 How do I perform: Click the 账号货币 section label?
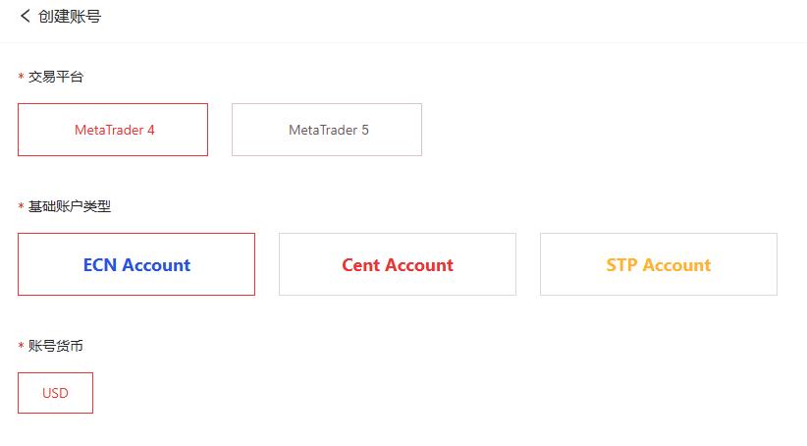pos(56,346)
